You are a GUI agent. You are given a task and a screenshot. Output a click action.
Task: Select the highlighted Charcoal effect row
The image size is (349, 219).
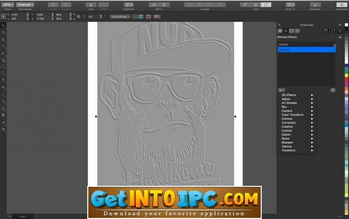[x=307, y=50]
